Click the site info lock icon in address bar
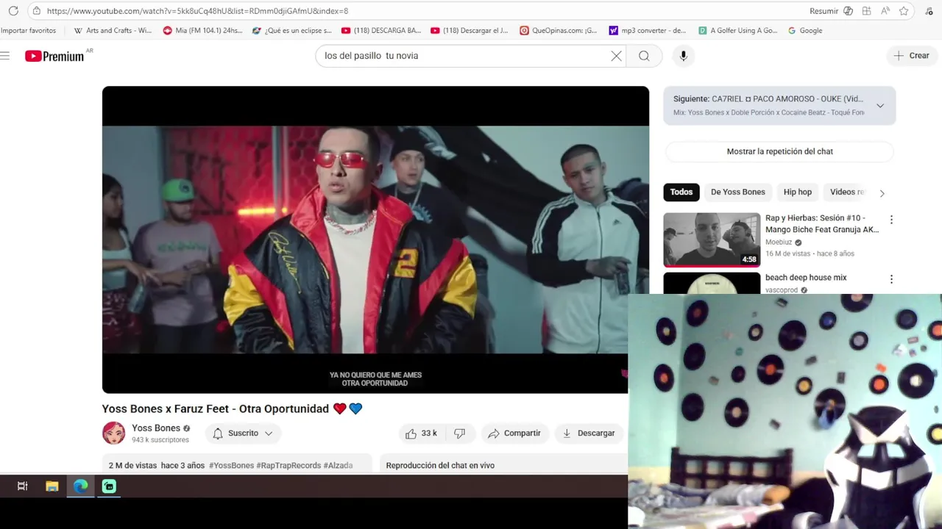942x529 pixels. [x=36, y=11]
